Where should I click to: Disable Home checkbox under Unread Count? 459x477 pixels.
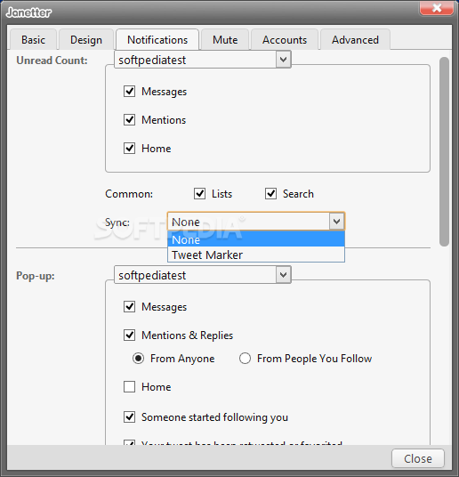click(129, 148)
